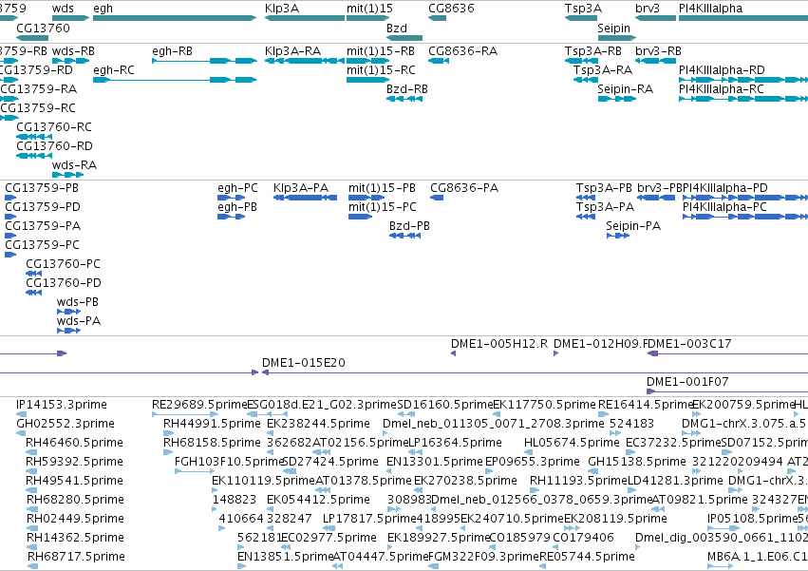This screenshot has height=571, width=808.
Task: Select protein wds-PB
Action: tap(77, 302)
